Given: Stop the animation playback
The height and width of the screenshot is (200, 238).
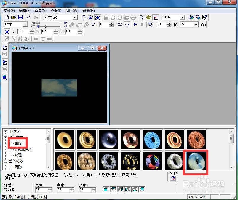Looking at the screenshot, I should click(x=142, y=24).
